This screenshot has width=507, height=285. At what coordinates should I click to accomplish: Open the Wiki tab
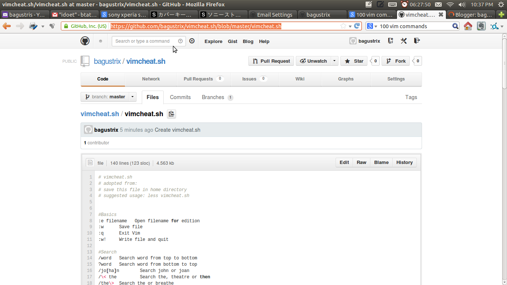300,79
